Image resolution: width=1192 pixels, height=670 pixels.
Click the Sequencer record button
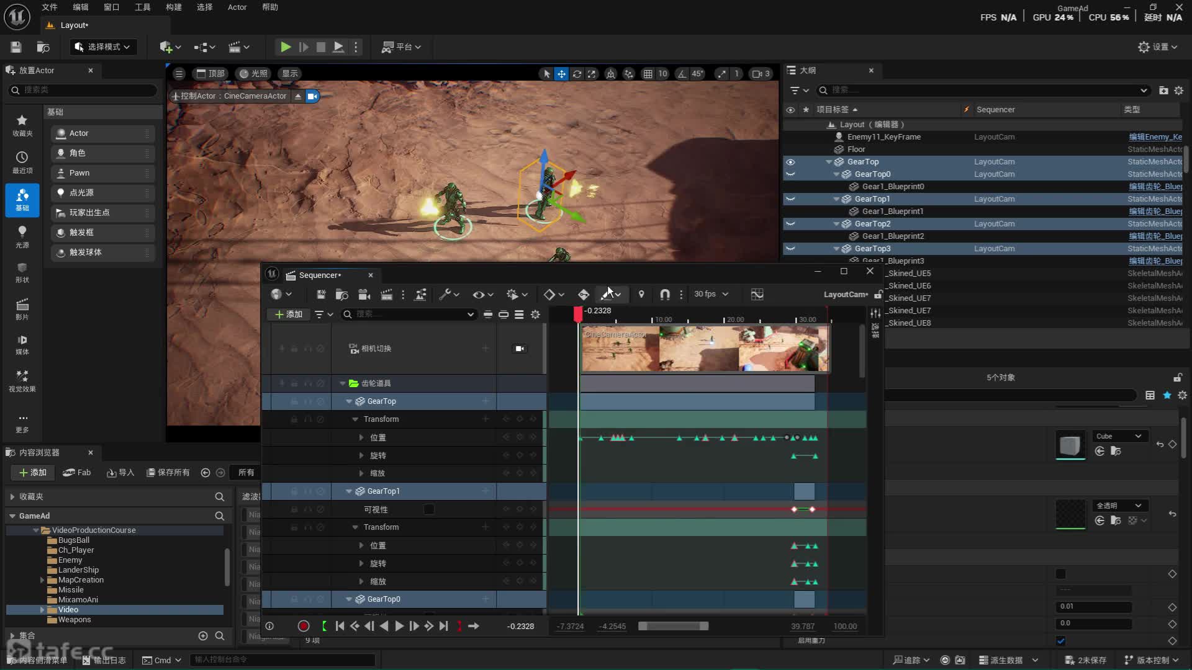pos(304,626)
